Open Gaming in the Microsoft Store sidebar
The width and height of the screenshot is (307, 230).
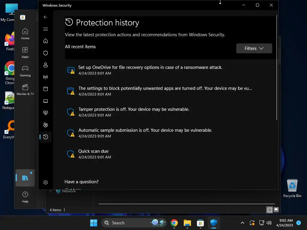tap(25, 71)
